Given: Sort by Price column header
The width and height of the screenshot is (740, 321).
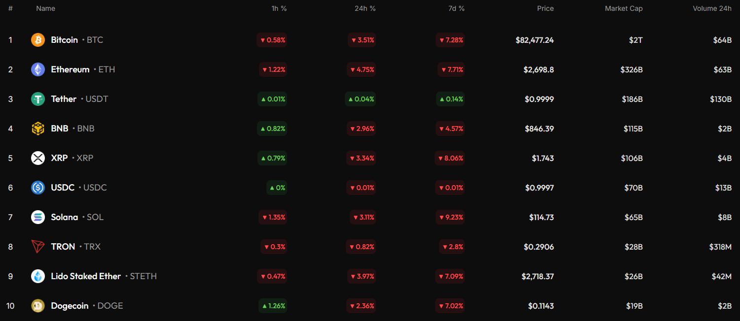Looking at the screenshot, I should [545, 8].
